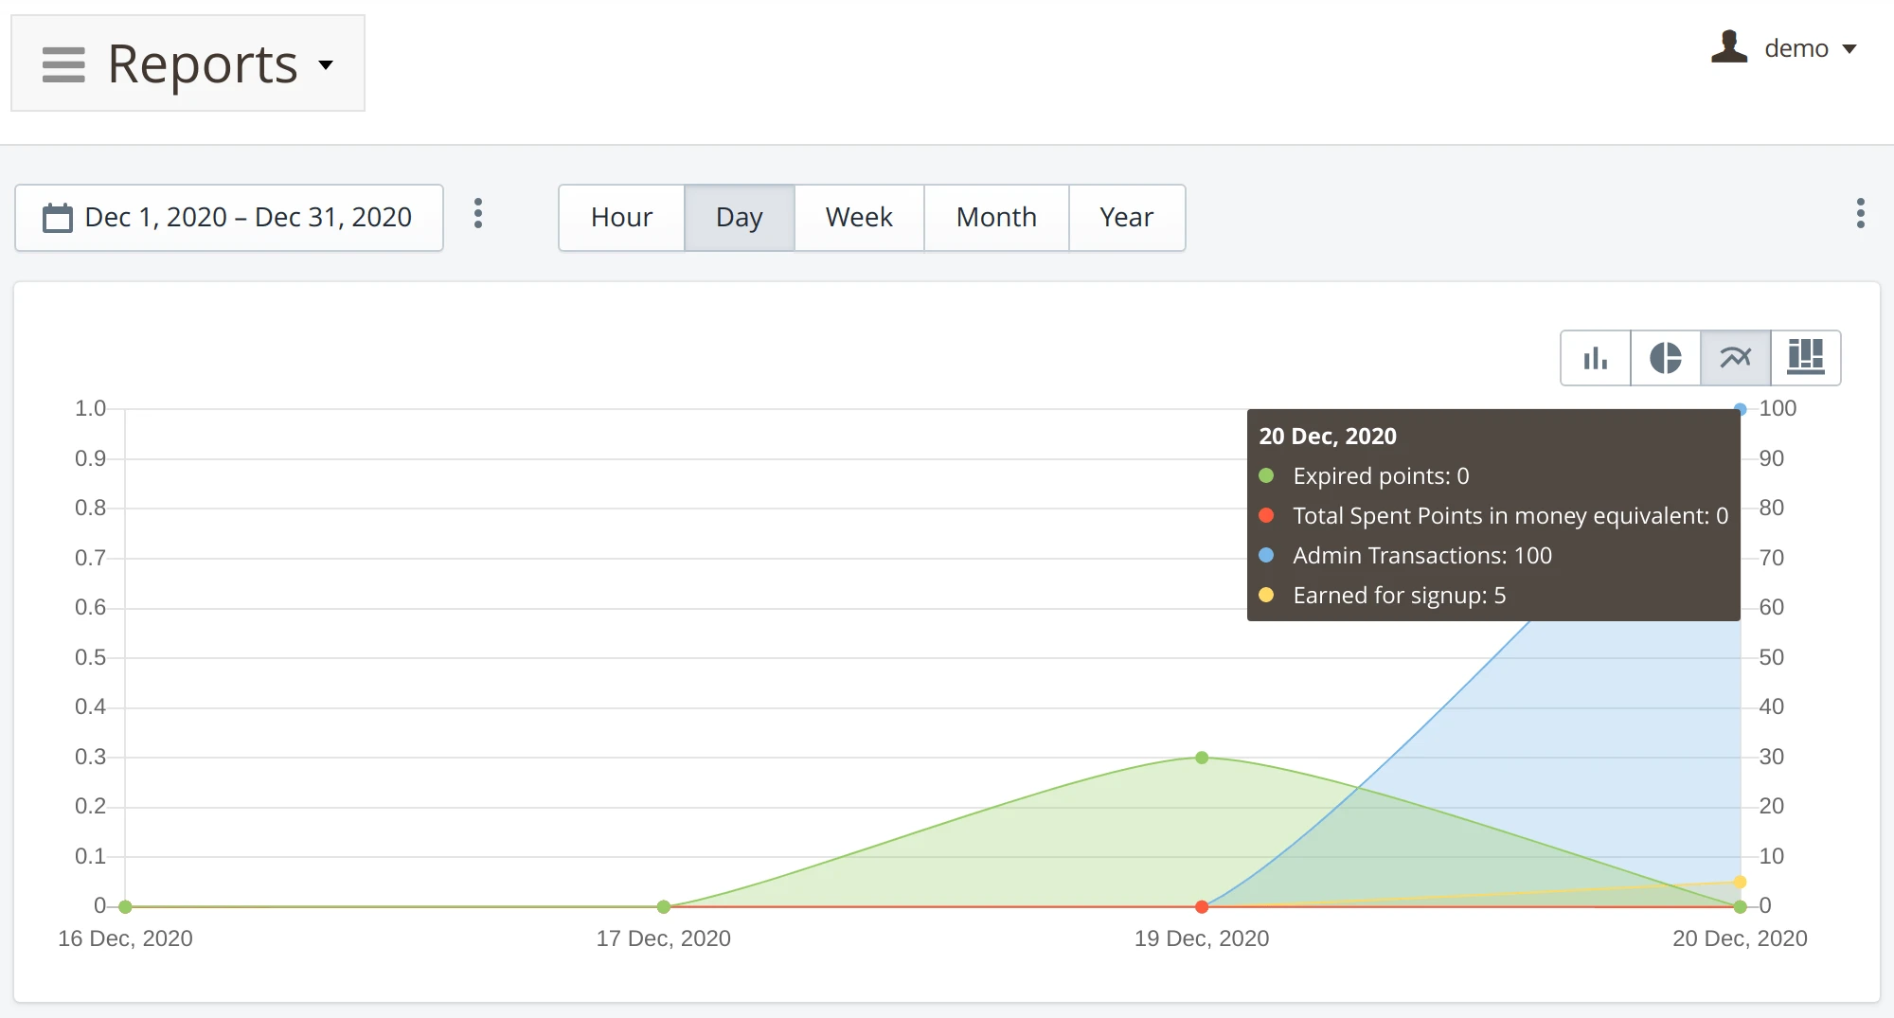The image size is (1894, 1018).
Task: Select the line chart view icon
Action: pos(1735,358)
